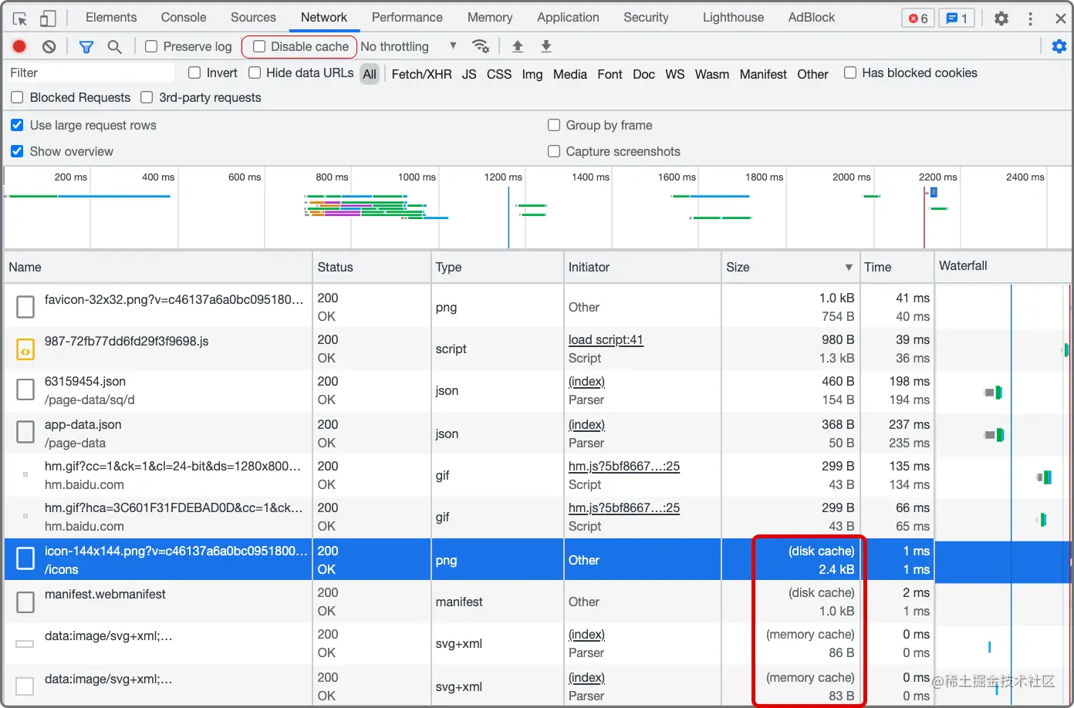Uncheck Use large request rows
Screen dimensions: 1074x708
pos(17,125)
